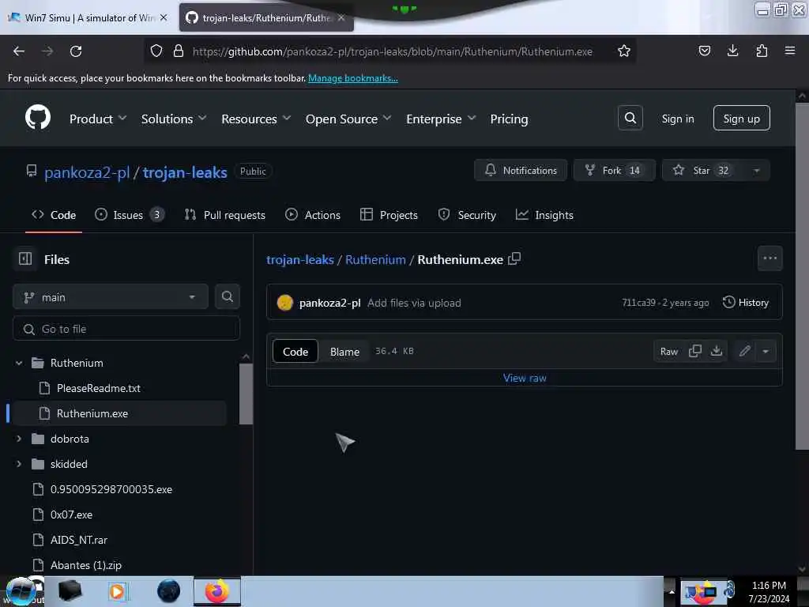The image size is (809, 607).
Task: Open the Issues tab
Action: point(130,215)
